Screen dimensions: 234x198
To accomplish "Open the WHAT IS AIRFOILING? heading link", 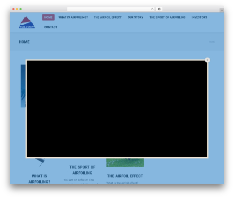I will pos(39,179).
